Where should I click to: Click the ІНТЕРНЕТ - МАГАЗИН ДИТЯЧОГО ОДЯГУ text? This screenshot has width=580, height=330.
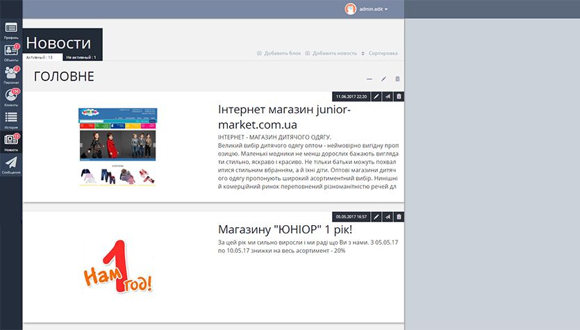point(274,138)
